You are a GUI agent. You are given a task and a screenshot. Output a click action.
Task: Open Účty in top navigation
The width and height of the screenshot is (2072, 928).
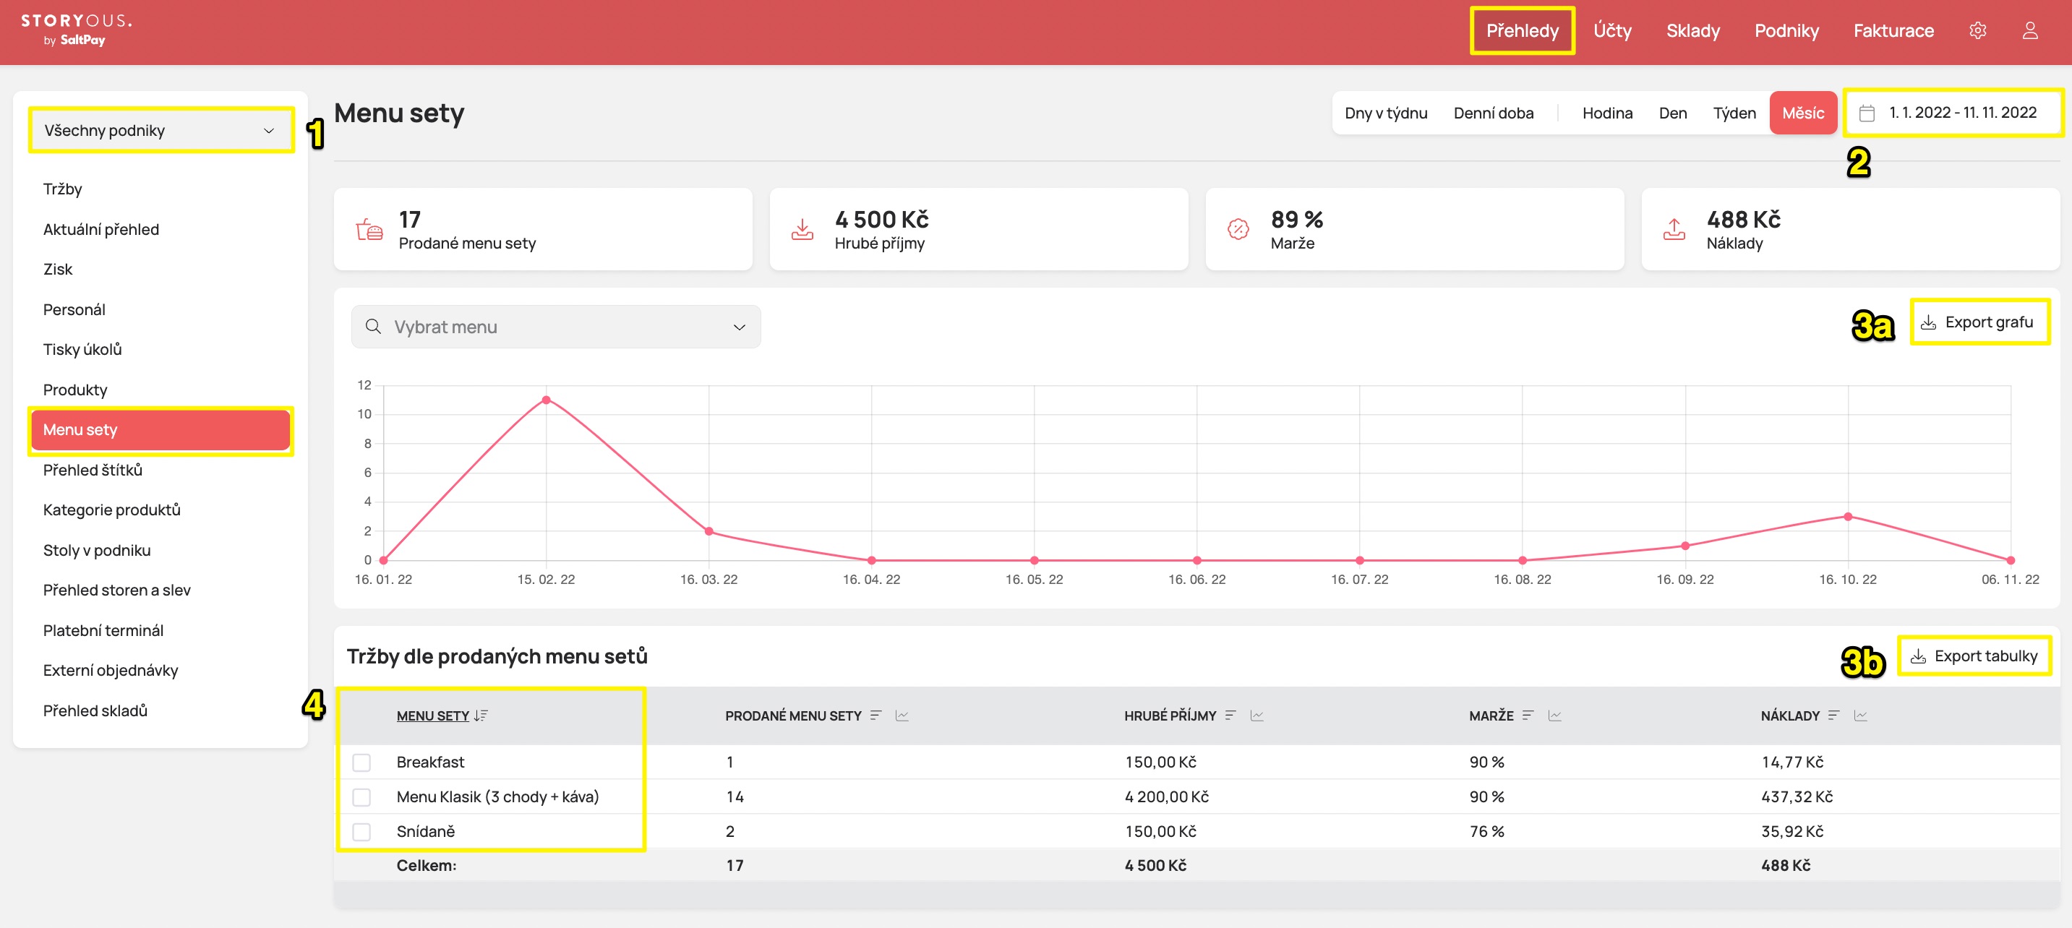click(x=1612, y=30)
